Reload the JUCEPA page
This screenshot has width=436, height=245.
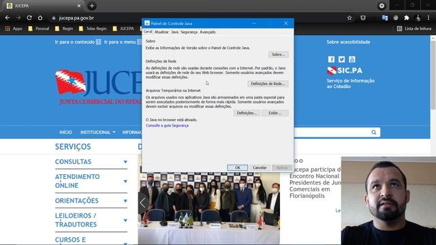pos(29,18)
